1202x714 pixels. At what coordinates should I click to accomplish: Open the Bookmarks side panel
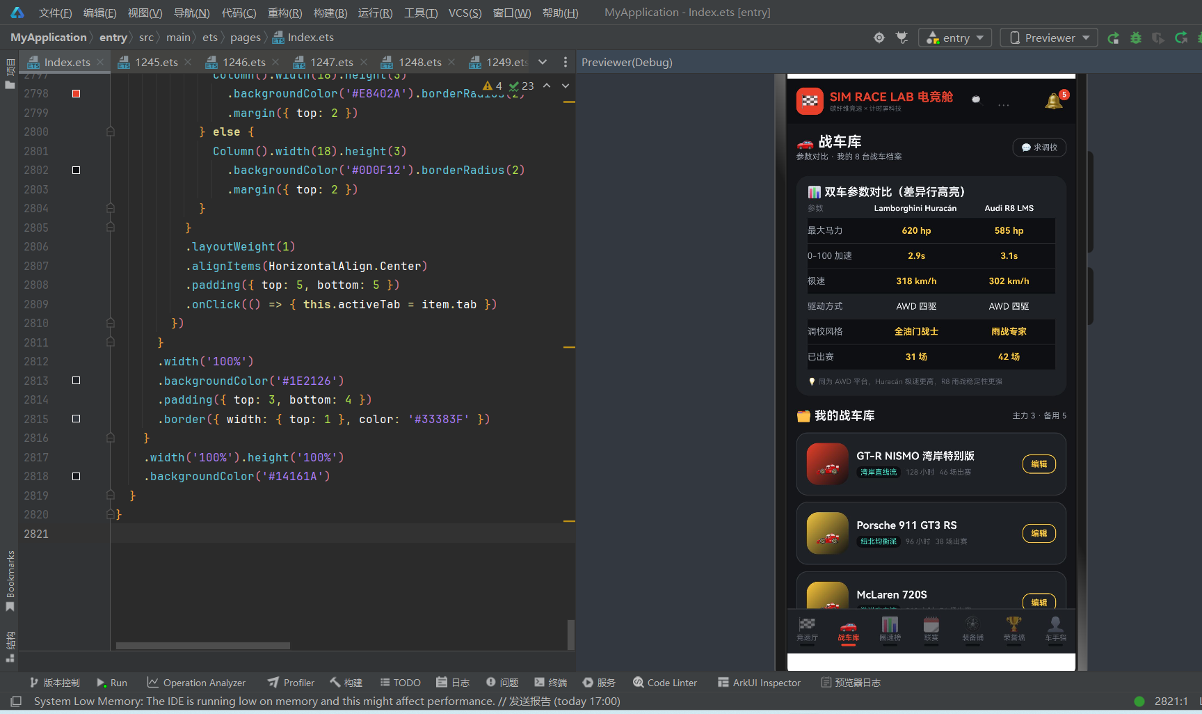coord(10,581)
